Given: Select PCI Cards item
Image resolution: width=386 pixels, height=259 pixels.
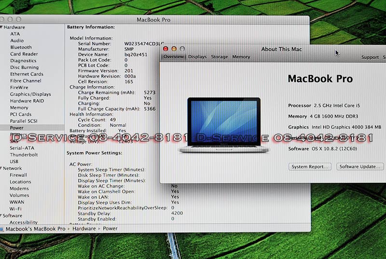Looking at the screenshot, I should [x=21, y=114].
